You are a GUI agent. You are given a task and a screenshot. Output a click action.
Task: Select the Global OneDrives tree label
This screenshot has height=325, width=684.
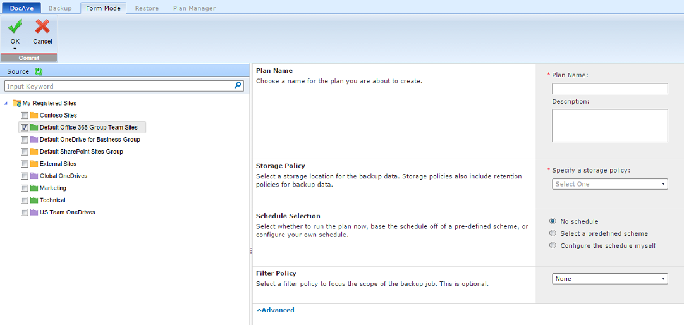(64, 176)
